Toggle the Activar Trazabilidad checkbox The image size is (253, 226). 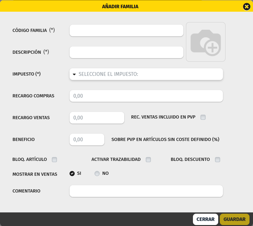(148, 160)
